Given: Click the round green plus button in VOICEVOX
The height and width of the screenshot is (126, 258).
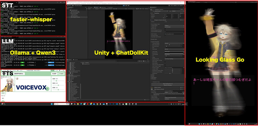Looking at the screenshot, I should [47, 89].
